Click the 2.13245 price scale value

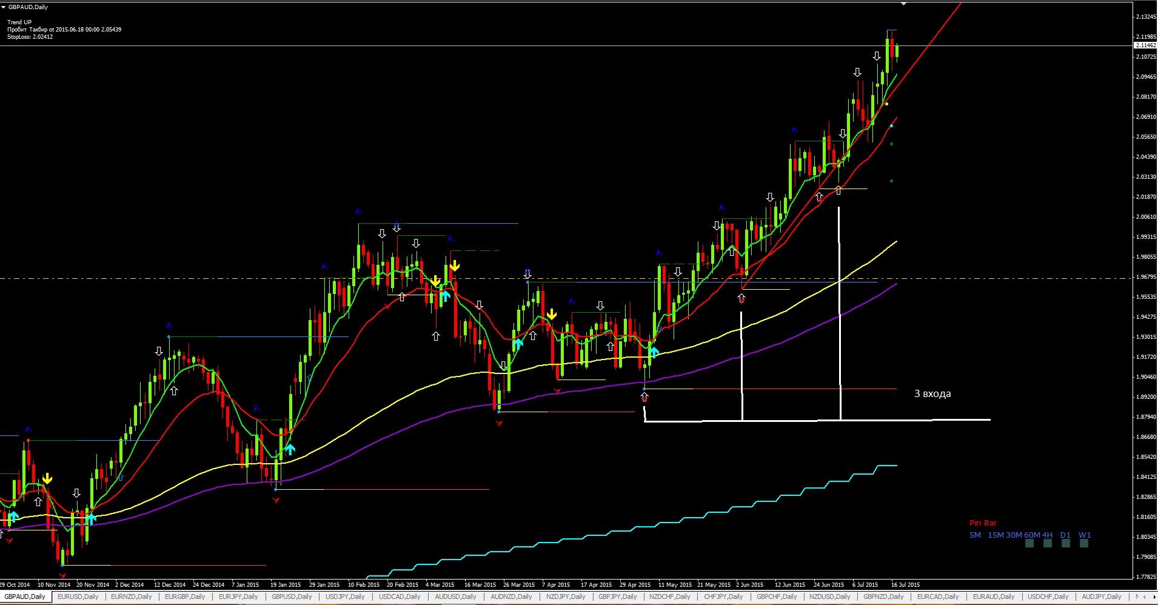(x=1145, y=17)
